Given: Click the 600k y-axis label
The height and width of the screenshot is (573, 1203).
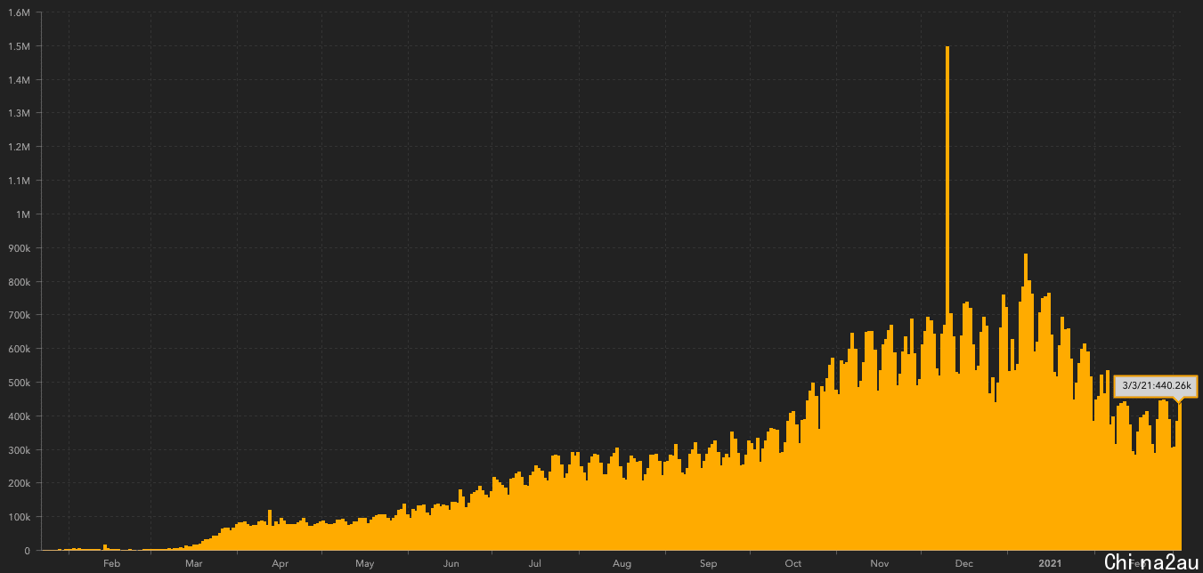Looking at the screenshot, I should click(20, 350).
